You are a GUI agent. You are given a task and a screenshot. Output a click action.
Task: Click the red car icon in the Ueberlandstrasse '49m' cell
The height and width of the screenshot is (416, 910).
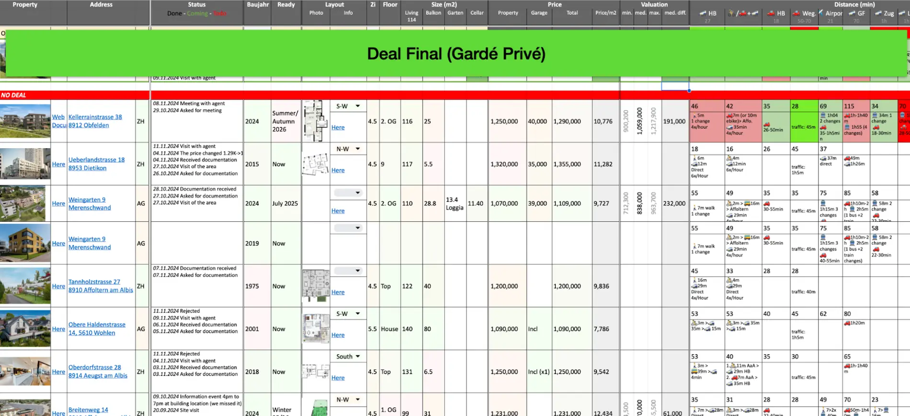pos(847,158)
